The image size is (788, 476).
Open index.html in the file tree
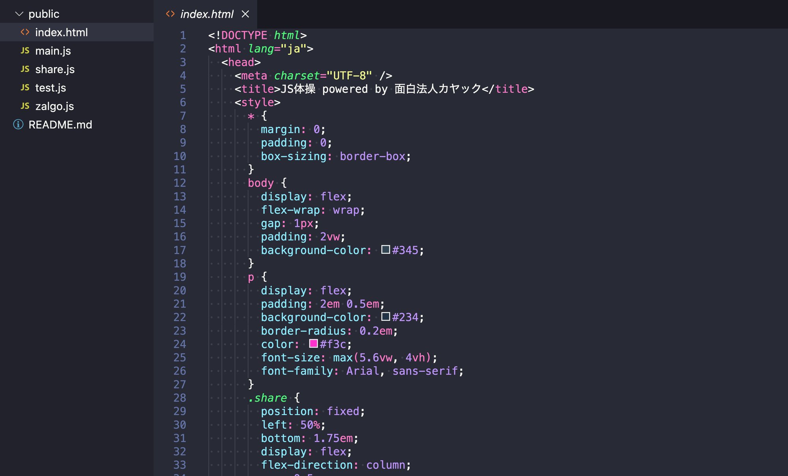click(77, 32)
